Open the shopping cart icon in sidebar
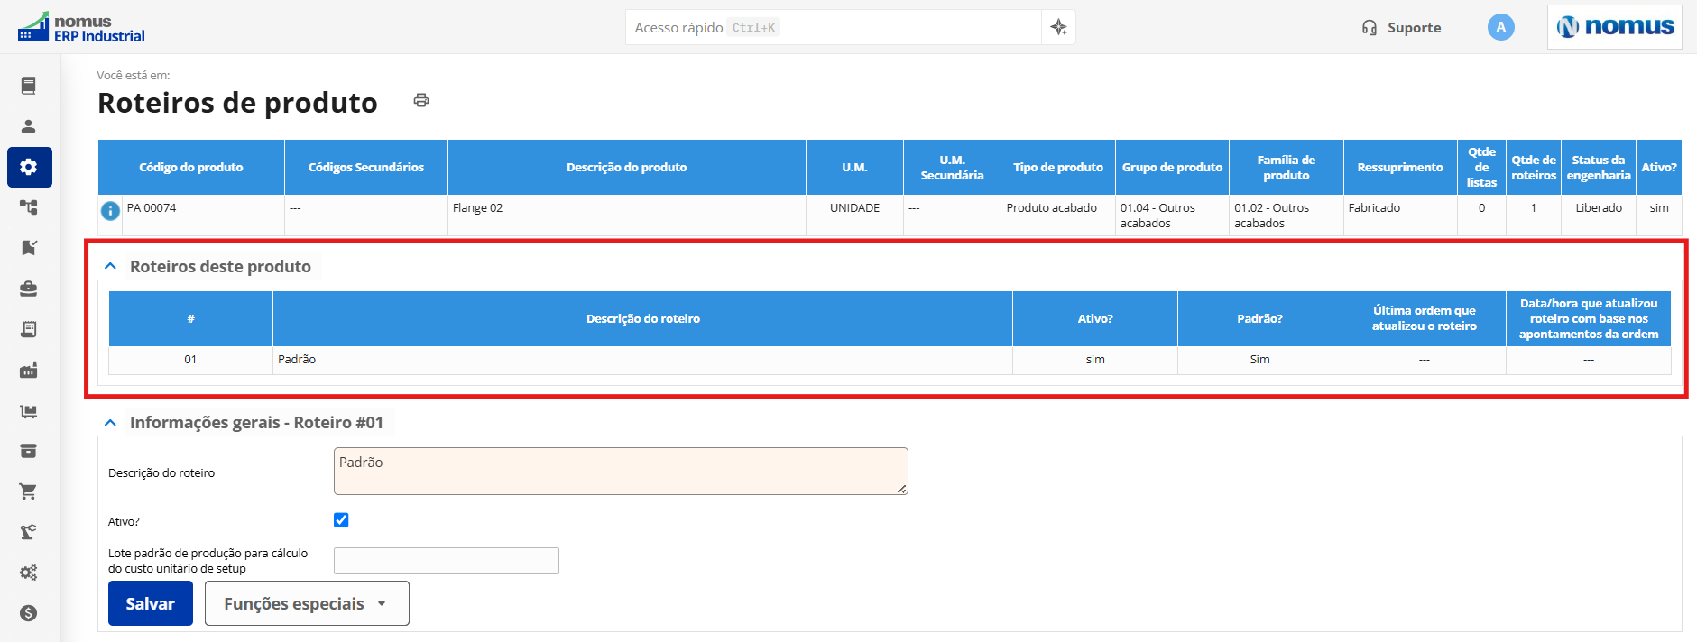The height and width of the screenshot is (642, 1697). tap(29, 491)
